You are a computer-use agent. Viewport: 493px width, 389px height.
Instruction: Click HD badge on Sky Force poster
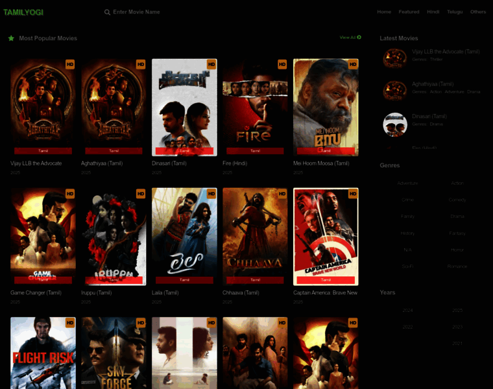point(141,323)
